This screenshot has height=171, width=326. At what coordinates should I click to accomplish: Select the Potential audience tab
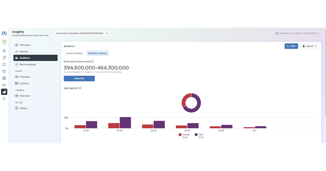pos(98,53)
